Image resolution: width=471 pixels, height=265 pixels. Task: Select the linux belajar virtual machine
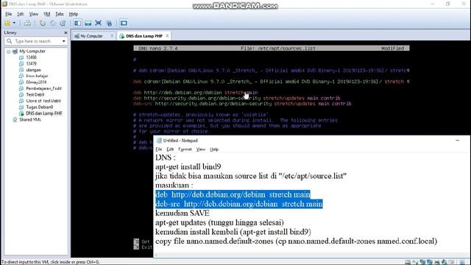[x=37, y=76]
